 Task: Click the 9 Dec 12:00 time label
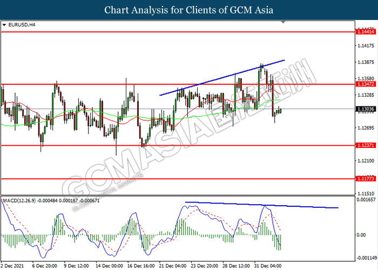77,266
